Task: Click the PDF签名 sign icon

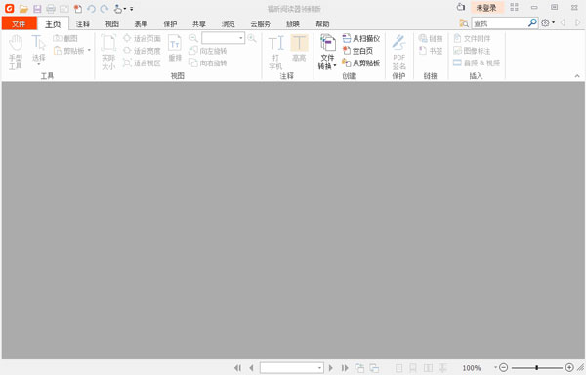Action: click(398, 53)
